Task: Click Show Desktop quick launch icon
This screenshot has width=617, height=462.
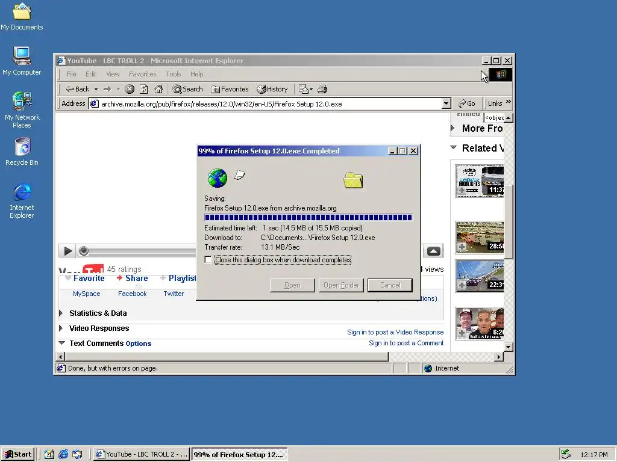Action: [x=49, y=454]
